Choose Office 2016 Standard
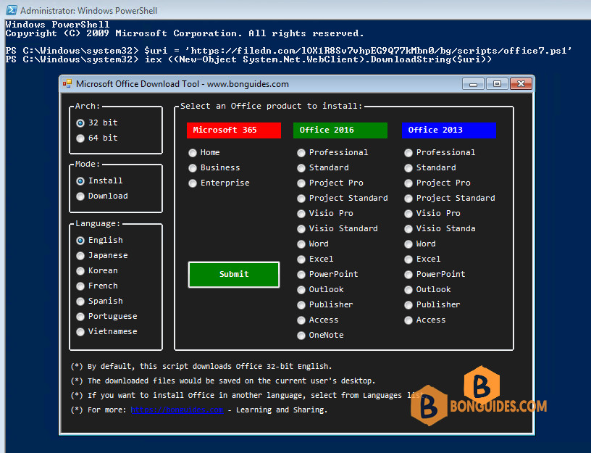 [x=322, y=168]
